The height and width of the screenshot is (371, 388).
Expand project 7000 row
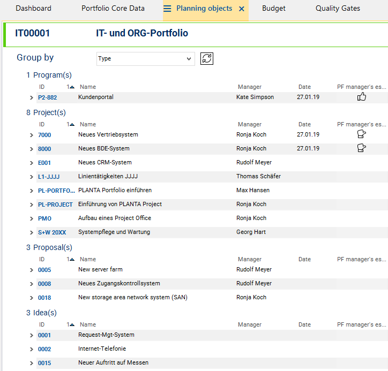coord(32,135)
